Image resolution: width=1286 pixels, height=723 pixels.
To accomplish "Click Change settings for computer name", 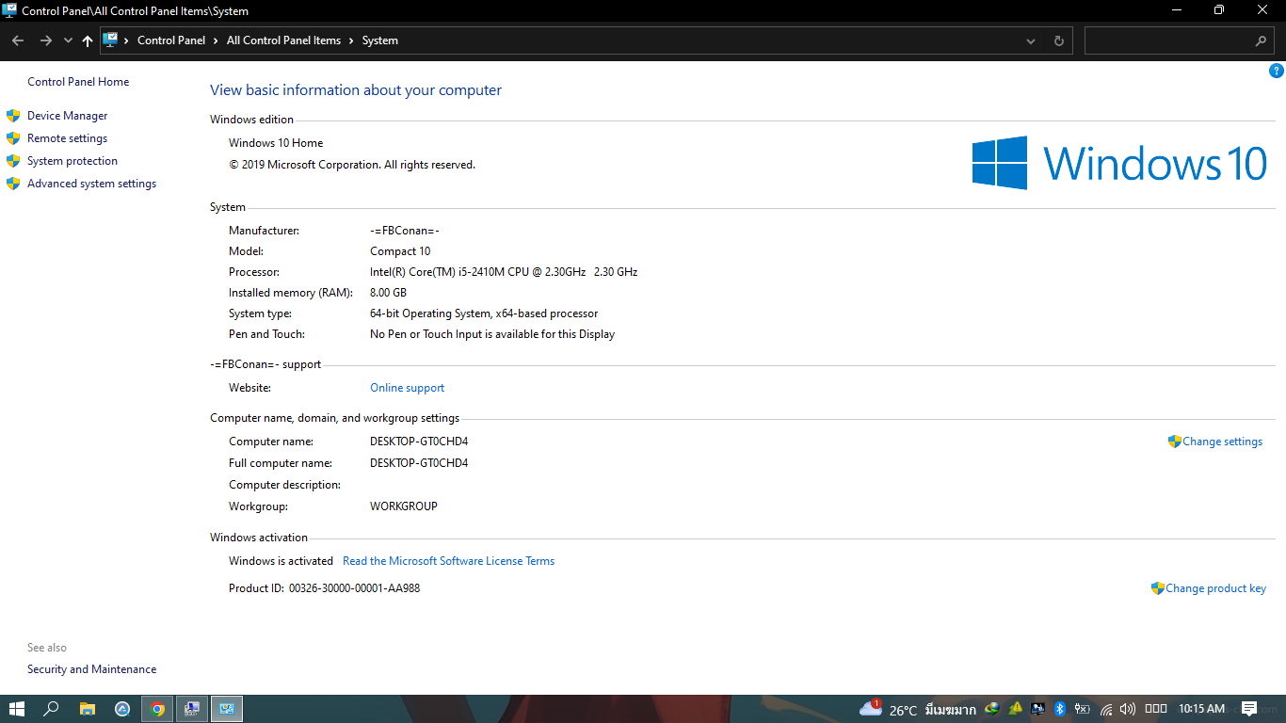I will (1222, 442).
